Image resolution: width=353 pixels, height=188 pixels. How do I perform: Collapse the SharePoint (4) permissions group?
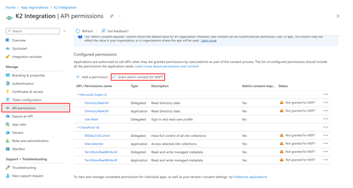pyautogui.click(x=78, y=127)
